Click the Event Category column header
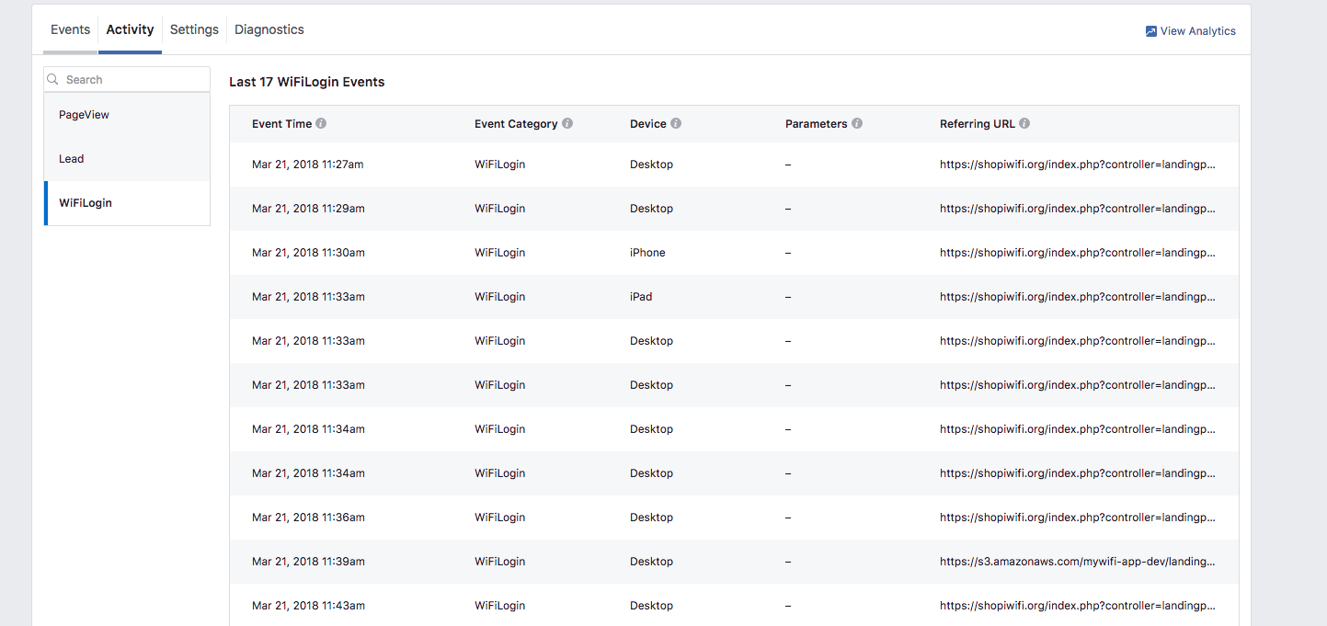Image resolution: width=1327 pixels, height=626 pixels. tap(516, 124)
